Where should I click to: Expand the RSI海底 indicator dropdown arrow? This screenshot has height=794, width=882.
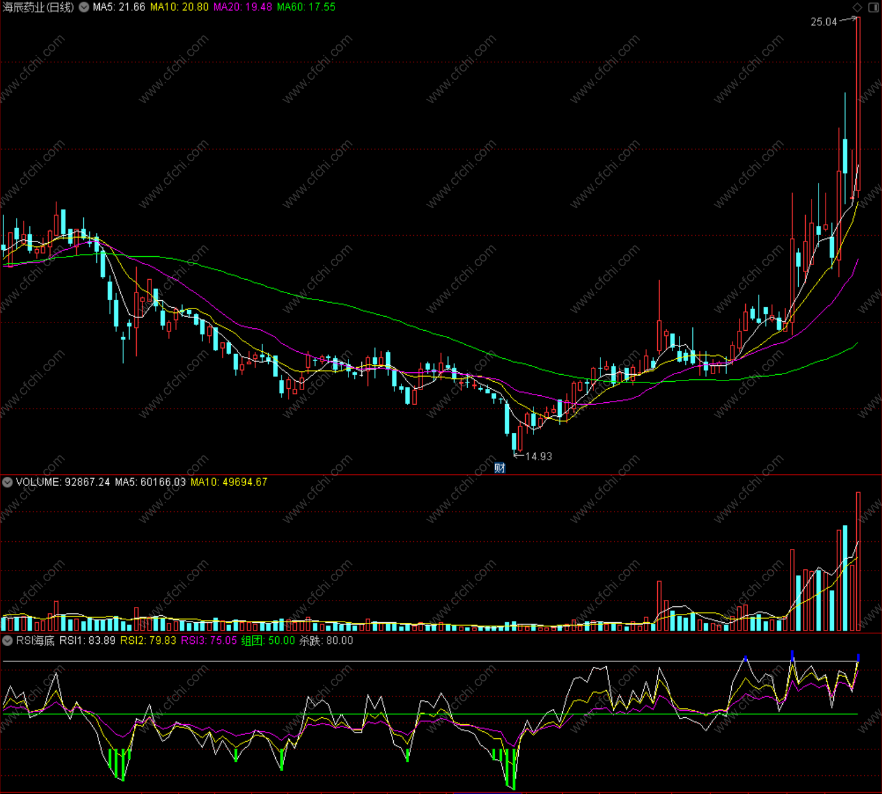[7, 640]
